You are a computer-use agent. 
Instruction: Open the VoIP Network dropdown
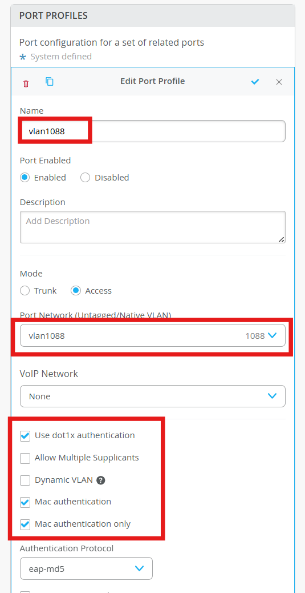(153, 396)
